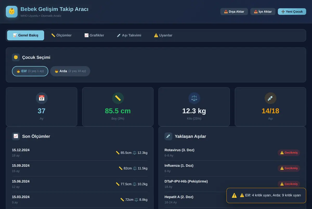Select the 15.03.2024 measurement date
The height and width of the screenshot is (209, 312).
click(21, 197)
